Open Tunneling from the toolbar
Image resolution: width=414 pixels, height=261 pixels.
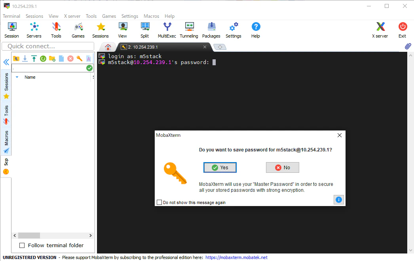[x=189, y=30]
